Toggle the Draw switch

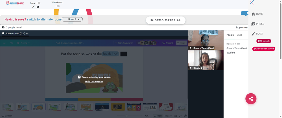38,3
